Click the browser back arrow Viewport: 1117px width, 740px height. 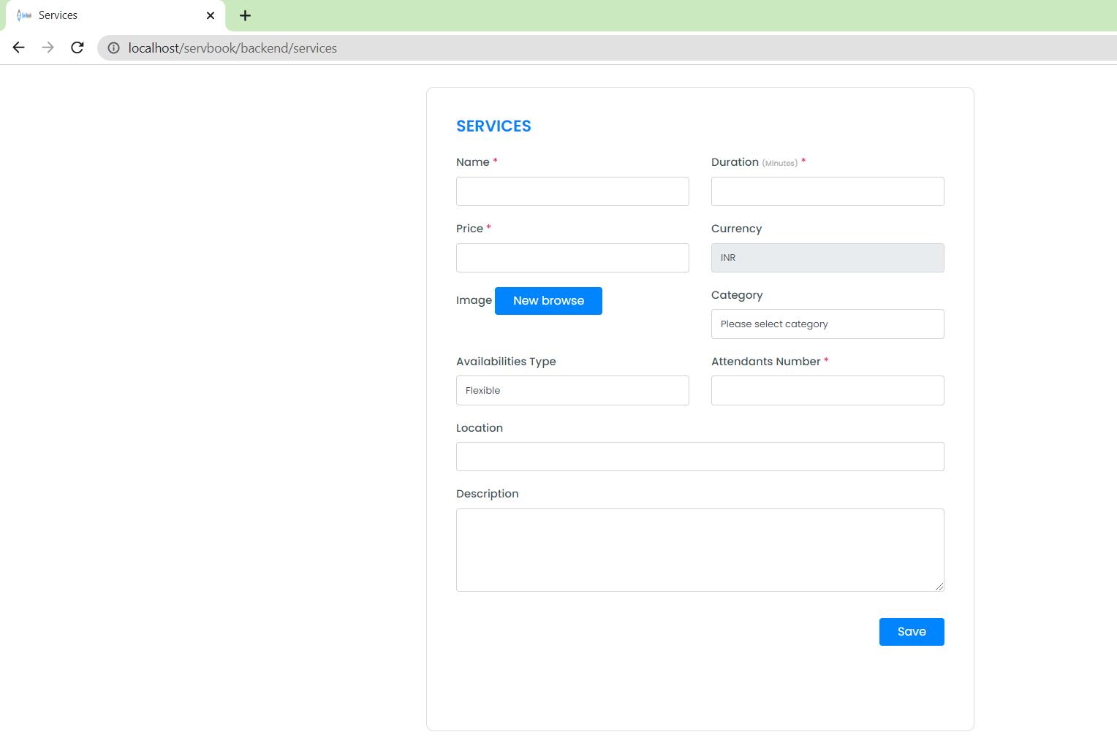click(x=19, y=47)
